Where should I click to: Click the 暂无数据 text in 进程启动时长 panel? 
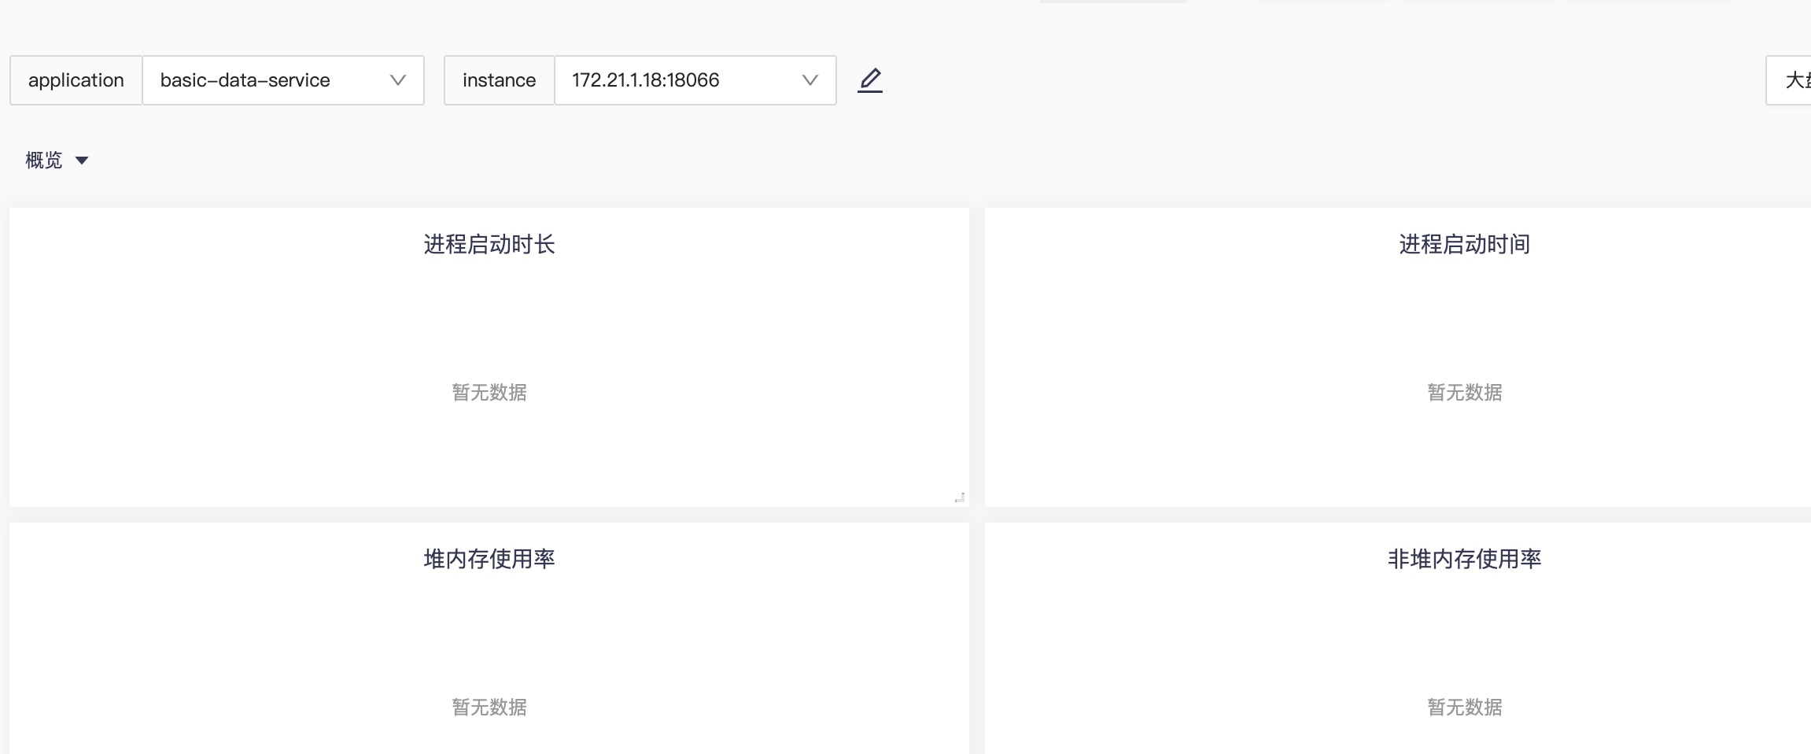tap(489, 392)
